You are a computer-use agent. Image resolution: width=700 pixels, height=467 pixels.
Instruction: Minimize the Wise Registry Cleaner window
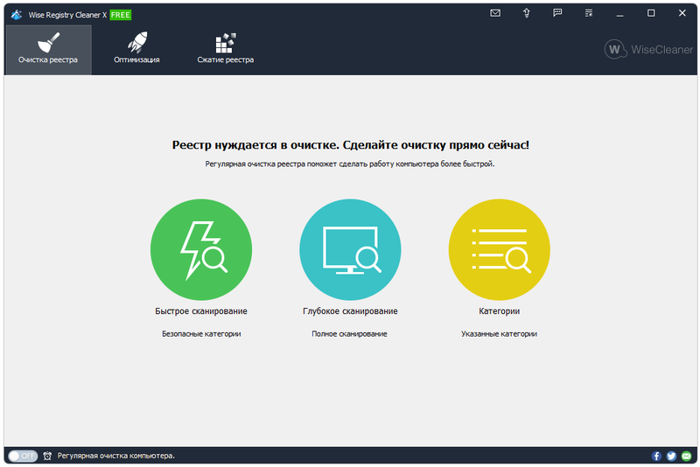[619, 14]
